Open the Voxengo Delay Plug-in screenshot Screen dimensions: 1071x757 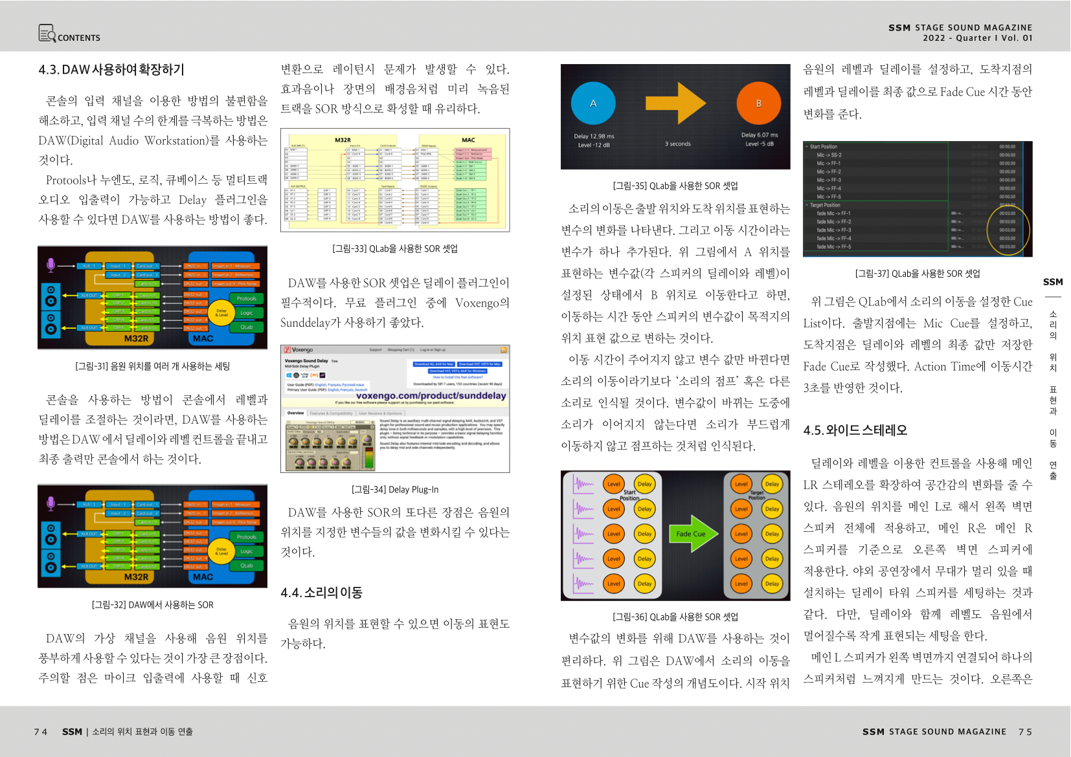pyautogui.click(x=395, y=408)
